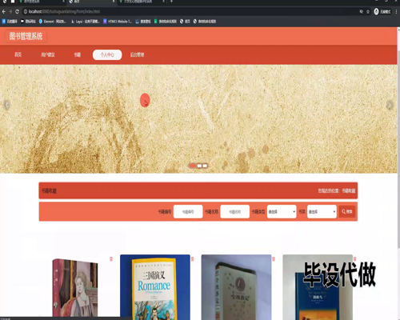The image size is (400, 320).
Task: Delete the first collected book via trash icon
Action: pyautogui.click(x=111, y=259)
